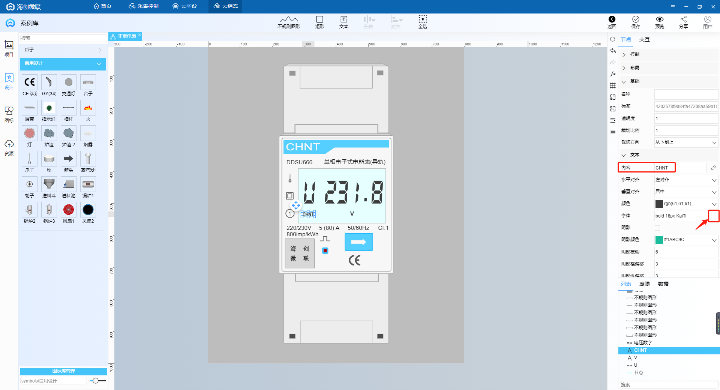Open the 首页 home menu
720x390 pixels.
(102, 6)
